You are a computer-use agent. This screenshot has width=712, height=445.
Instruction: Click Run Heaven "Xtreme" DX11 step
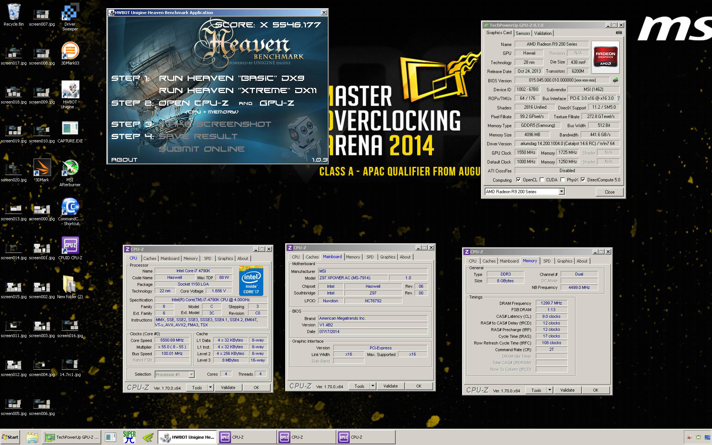pos(238,90)
